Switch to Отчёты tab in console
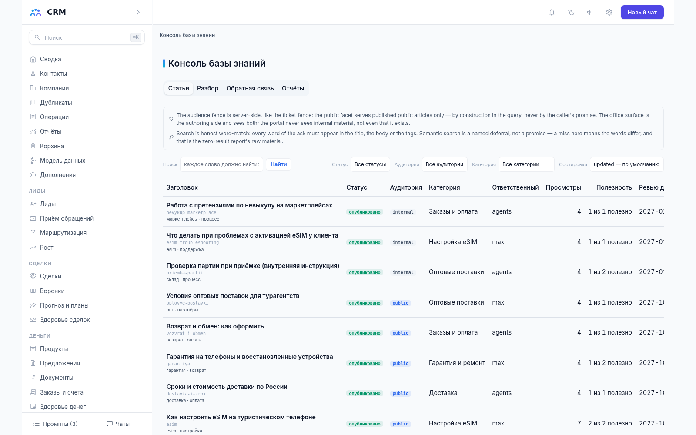This screenshot has height=435, width=696. coord(293,88)
